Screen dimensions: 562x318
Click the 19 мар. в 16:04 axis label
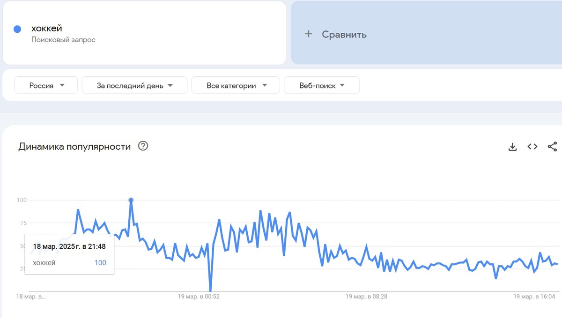534,296
